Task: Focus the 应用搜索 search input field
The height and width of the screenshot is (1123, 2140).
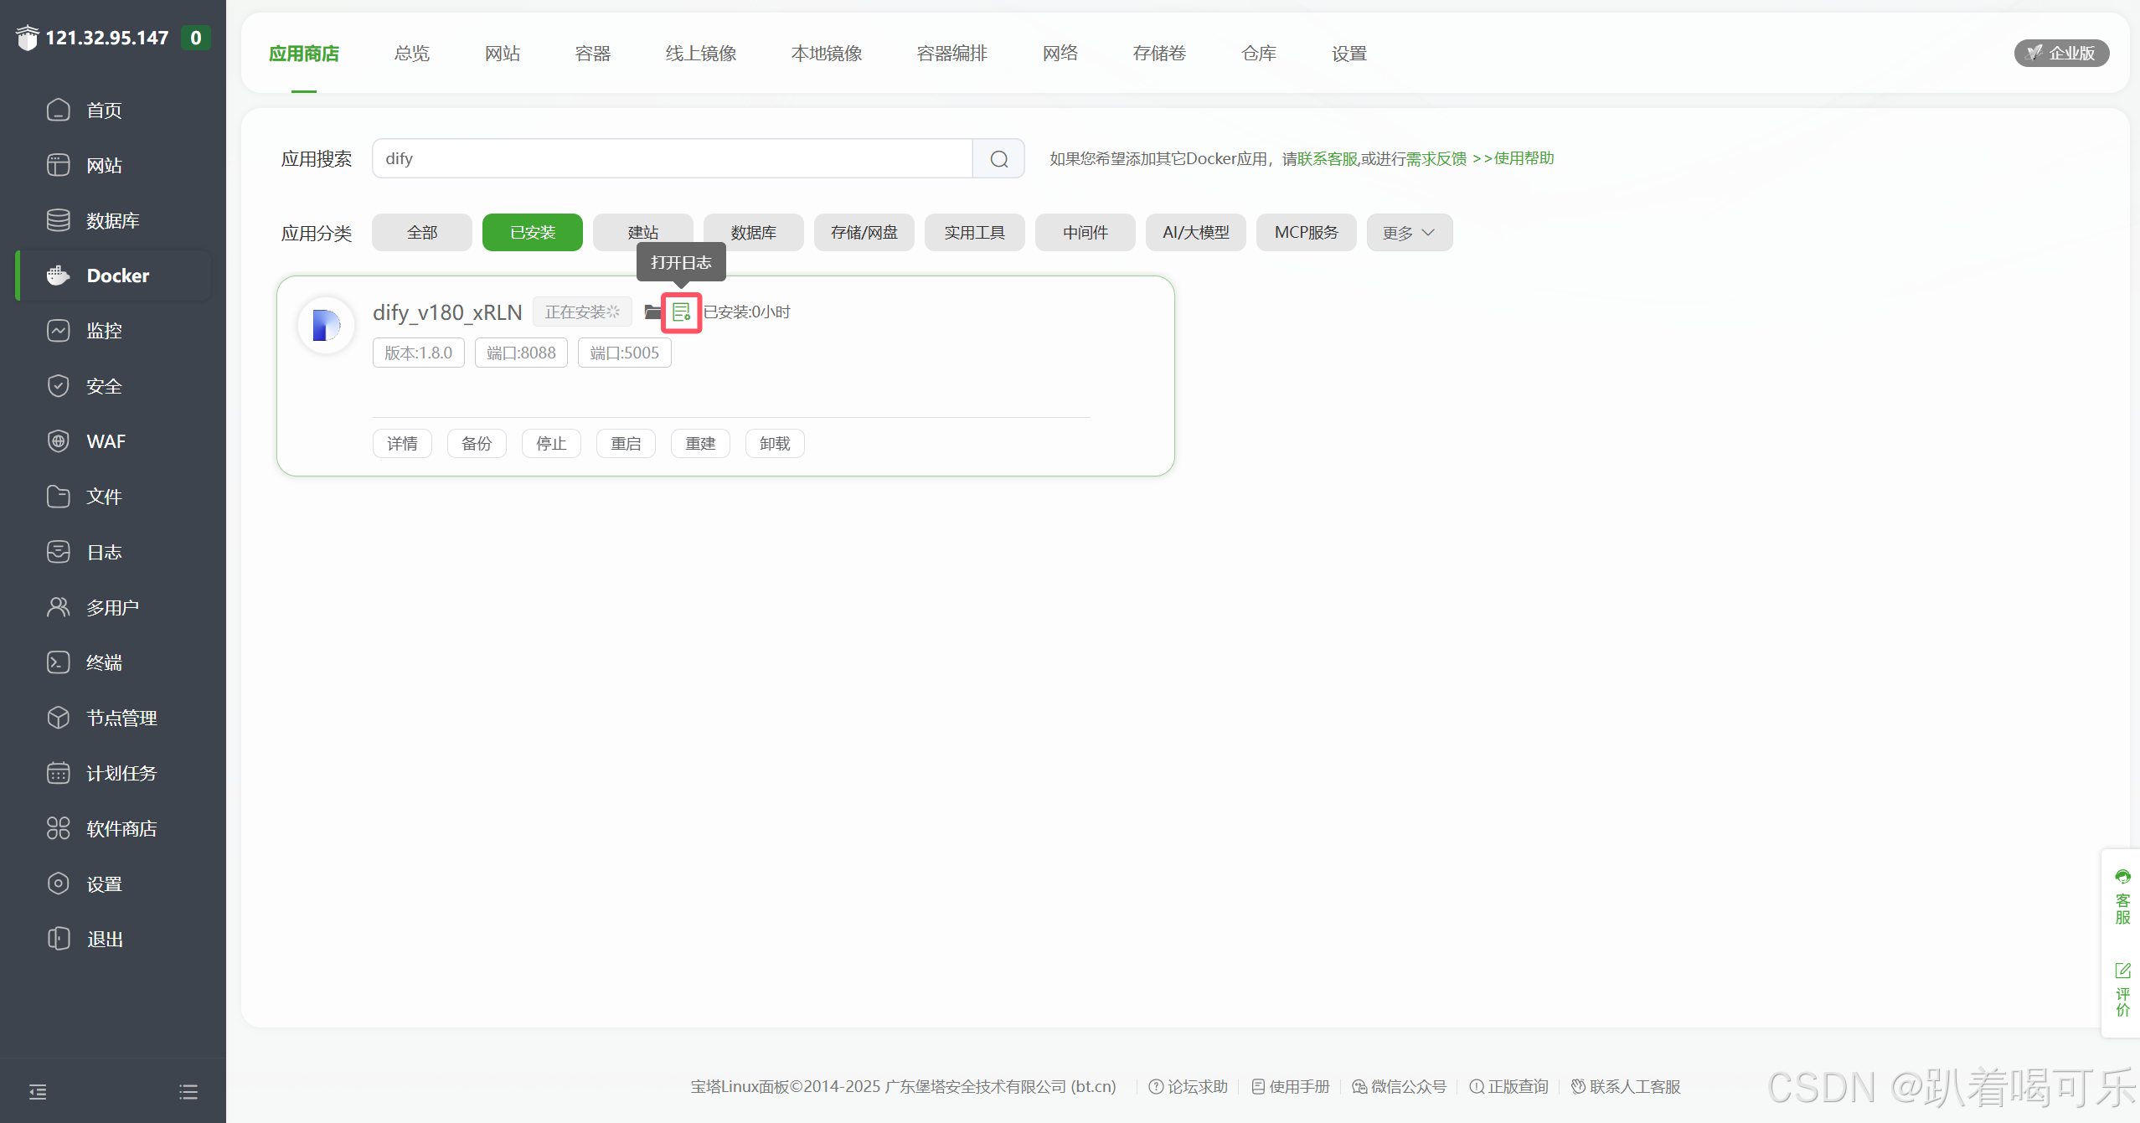Action: tap(672, 158)
